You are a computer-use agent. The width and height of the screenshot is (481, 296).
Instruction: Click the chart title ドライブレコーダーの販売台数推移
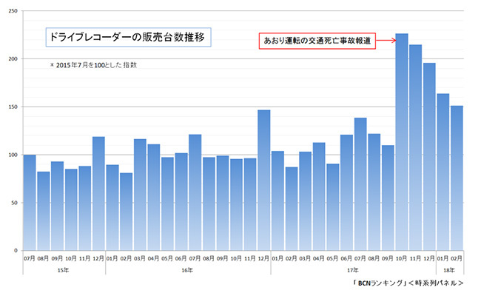(127, 36)
